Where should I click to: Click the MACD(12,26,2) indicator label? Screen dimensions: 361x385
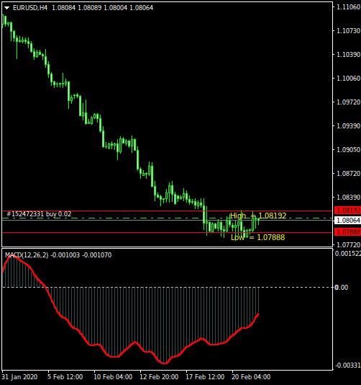[27, 255]
